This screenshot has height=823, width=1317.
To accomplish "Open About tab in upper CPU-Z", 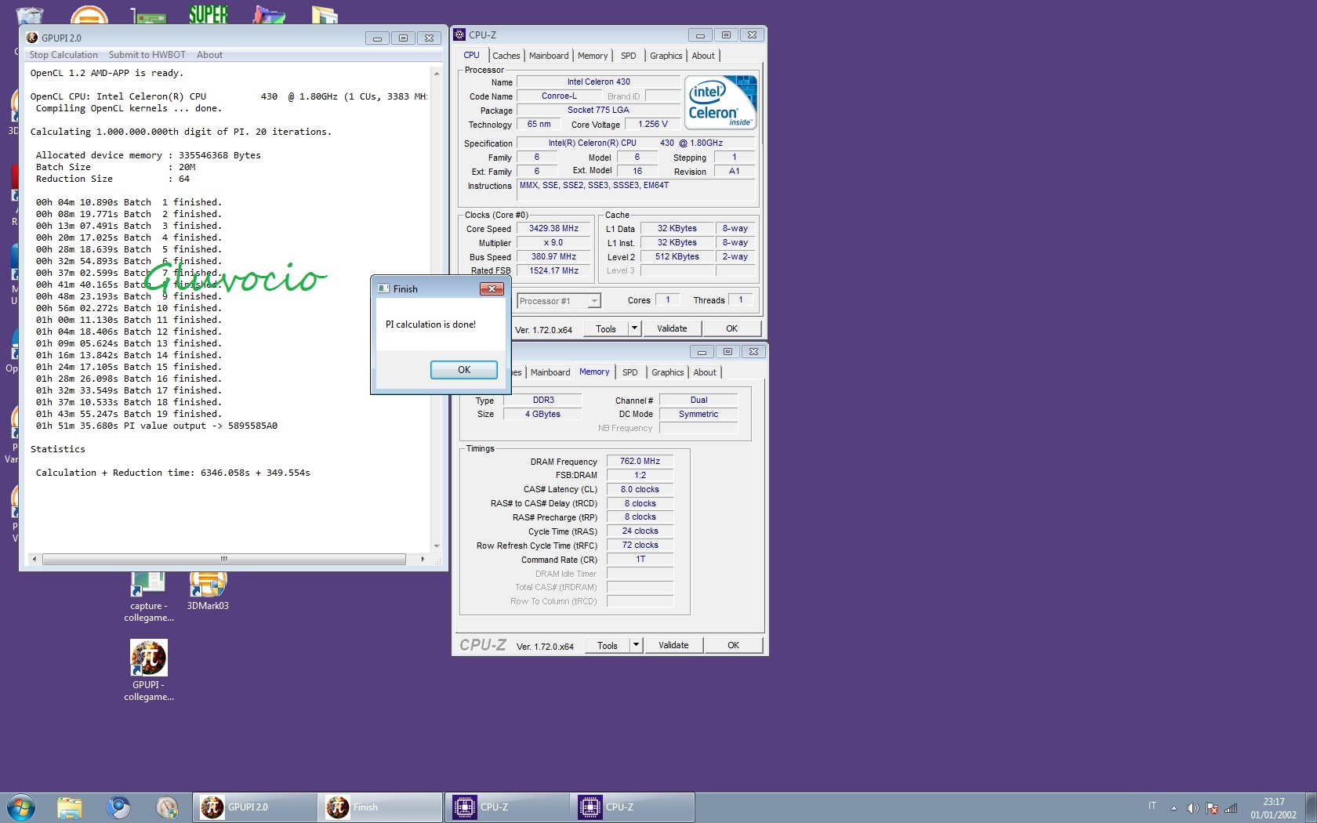I will point(703,56).
